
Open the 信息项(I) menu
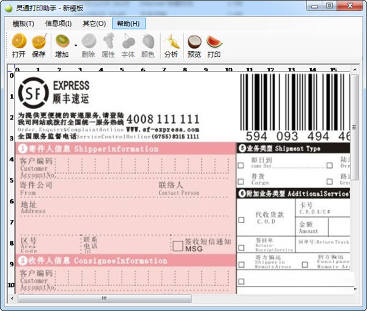click(59, 24)
